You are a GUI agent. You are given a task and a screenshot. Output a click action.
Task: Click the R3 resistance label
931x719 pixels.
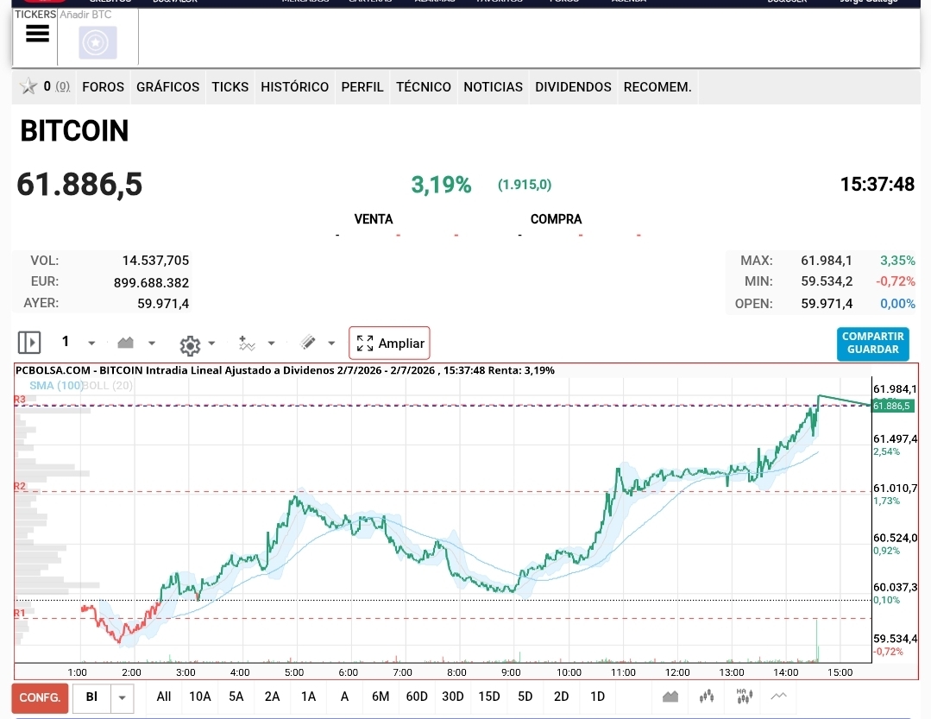[20, 400]
